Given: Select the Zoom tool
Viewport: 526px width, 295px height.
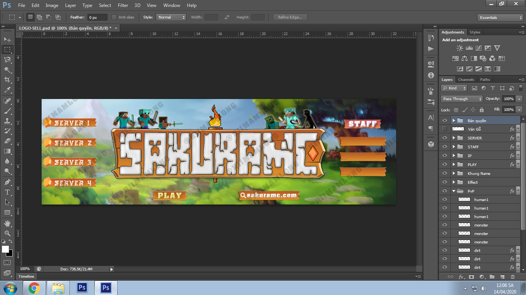Looking at the screenshot, I should coord(7,233).
